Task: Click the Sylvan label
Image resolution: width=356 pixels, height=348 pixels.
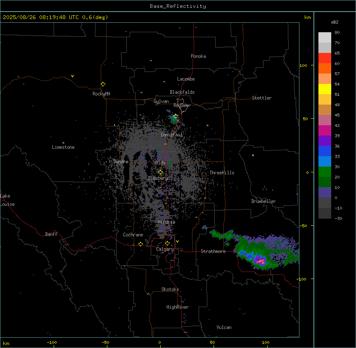Action: pos(161,101)
